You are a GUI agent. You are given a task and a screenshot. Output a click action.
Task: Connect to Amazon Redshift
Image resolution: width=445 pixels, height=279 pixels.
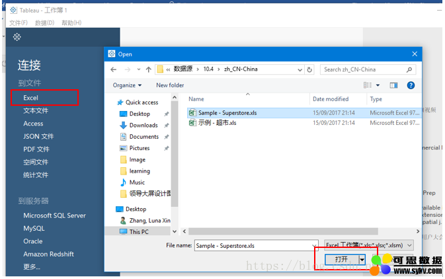coord(48,254)
